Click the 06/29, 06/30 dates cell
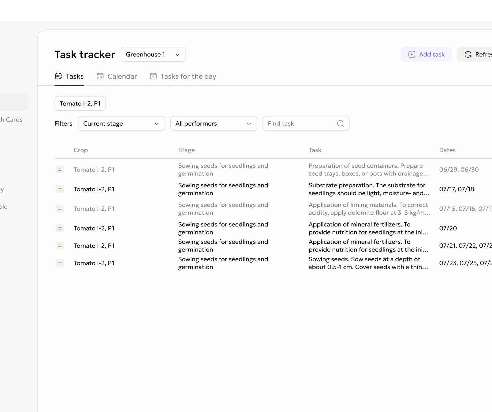492x412 pixels. (459, 170)
